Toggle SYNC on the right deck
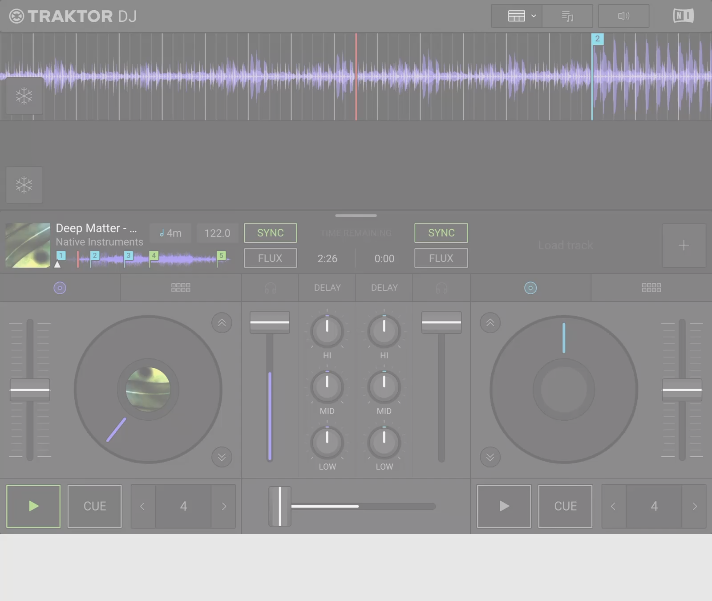The image size is (712, 601). (x=441, y=233)
